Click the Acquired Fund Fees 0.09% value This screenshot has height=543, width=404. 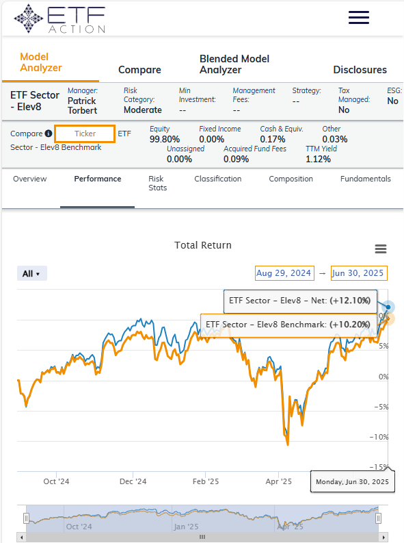coord(236,160)
